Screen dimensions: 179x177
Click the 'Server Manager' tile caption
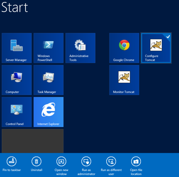click(x=16, y=60)
